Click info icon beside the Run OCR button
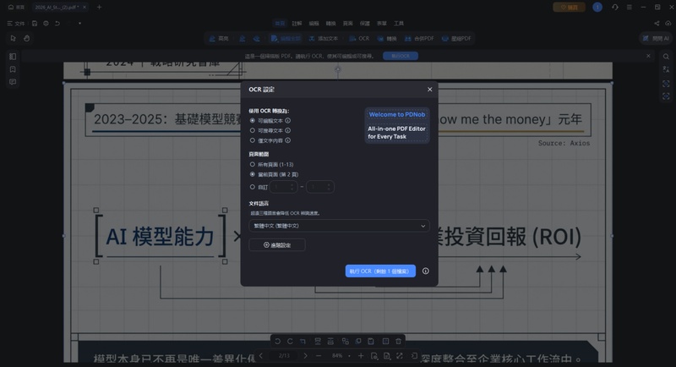Screen dimensions: 676x367 click(x=426, y=271)
